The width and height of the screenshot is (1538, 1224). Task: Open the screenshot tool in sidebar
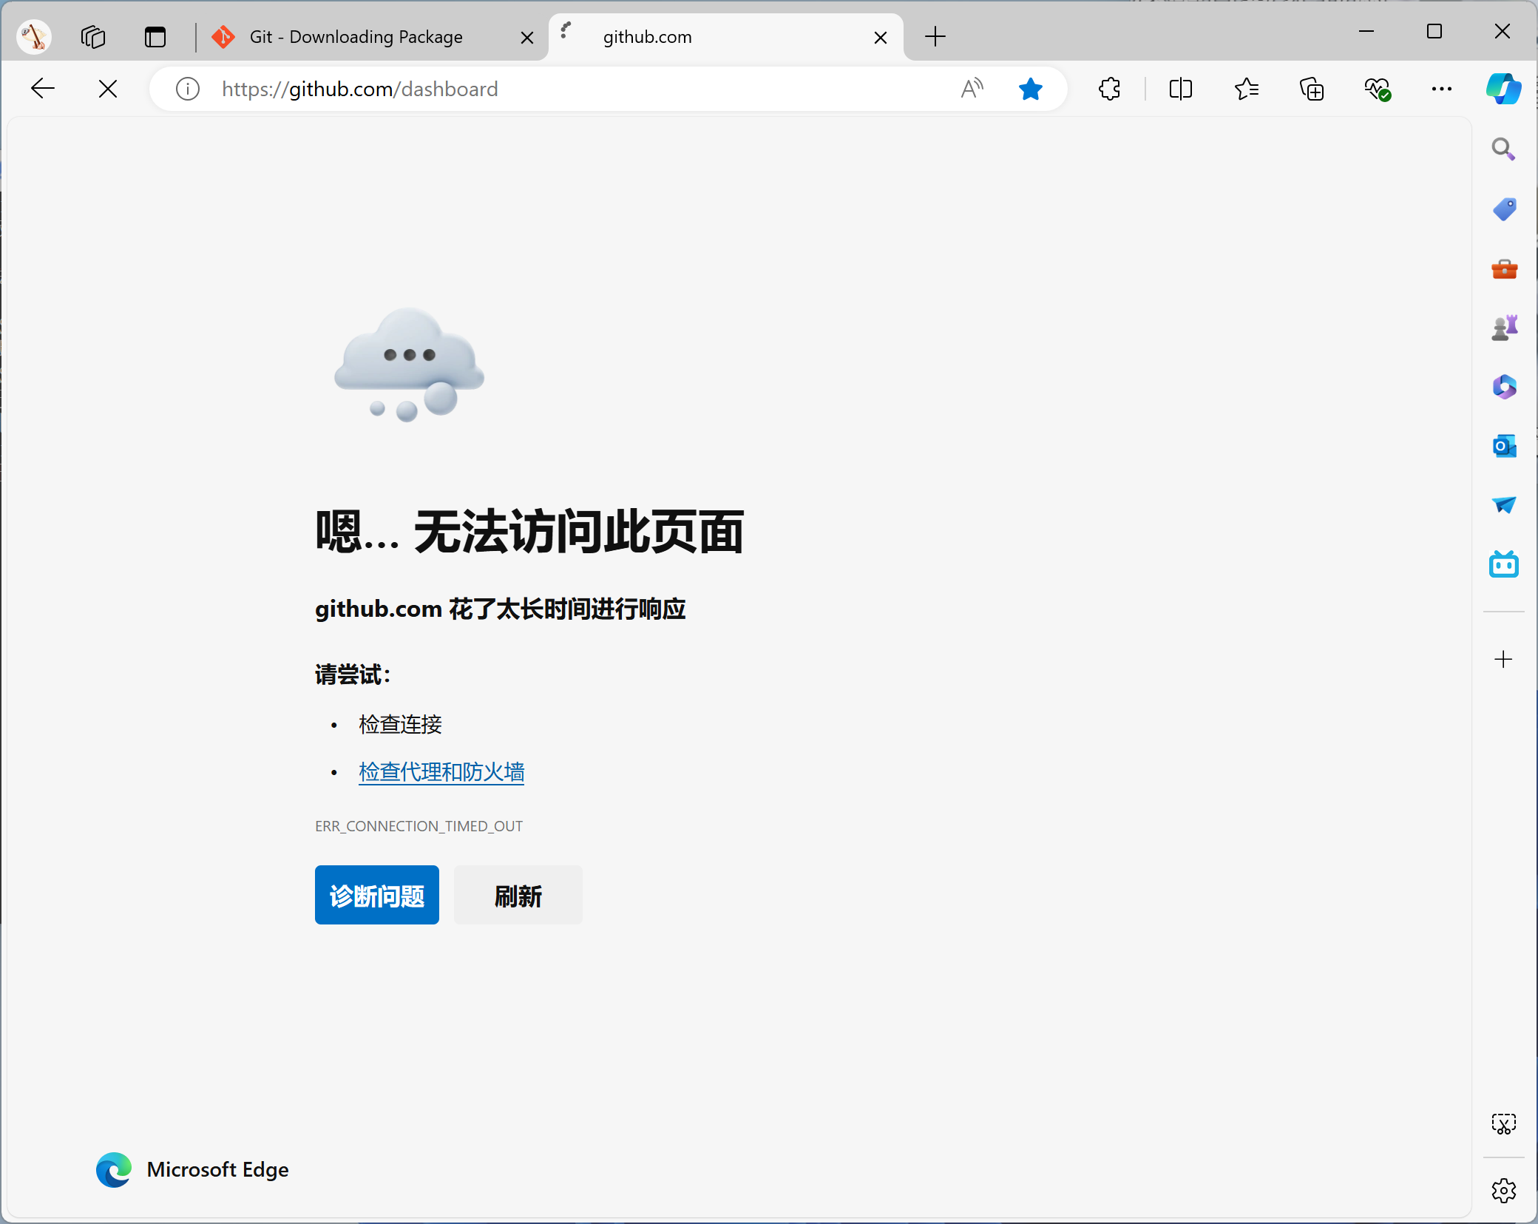[x=1504, y=1124]
